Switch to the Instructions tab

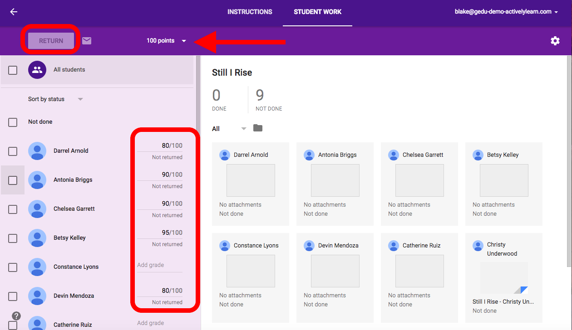pyautogui.click(x=250, y=12)
